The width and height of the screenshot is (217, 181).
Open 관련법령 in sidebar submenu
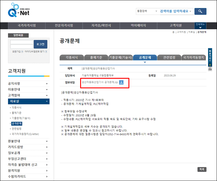tap(16, 129)
